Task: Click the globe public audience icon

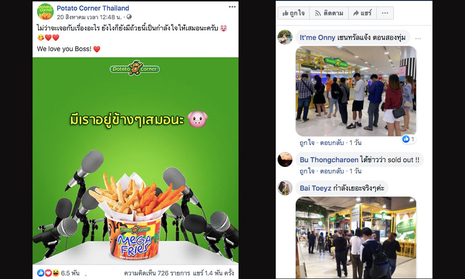Action: 129,17
